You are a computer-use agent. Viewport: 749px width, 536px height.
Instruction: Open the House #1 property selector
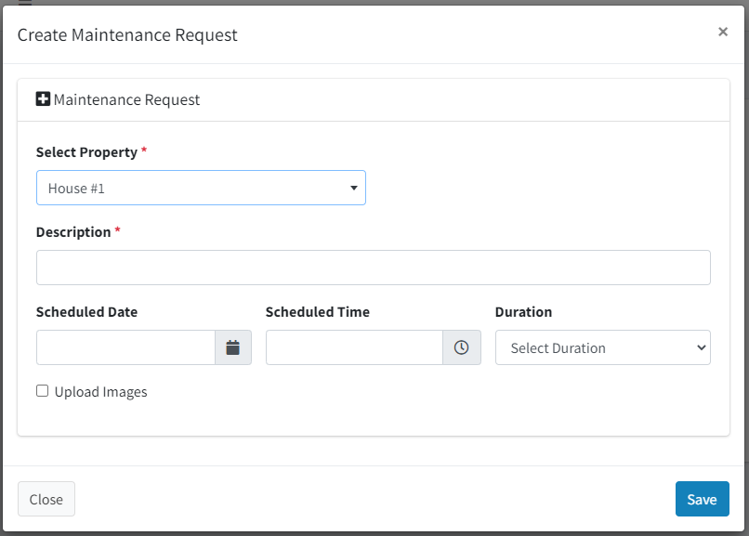201,188
